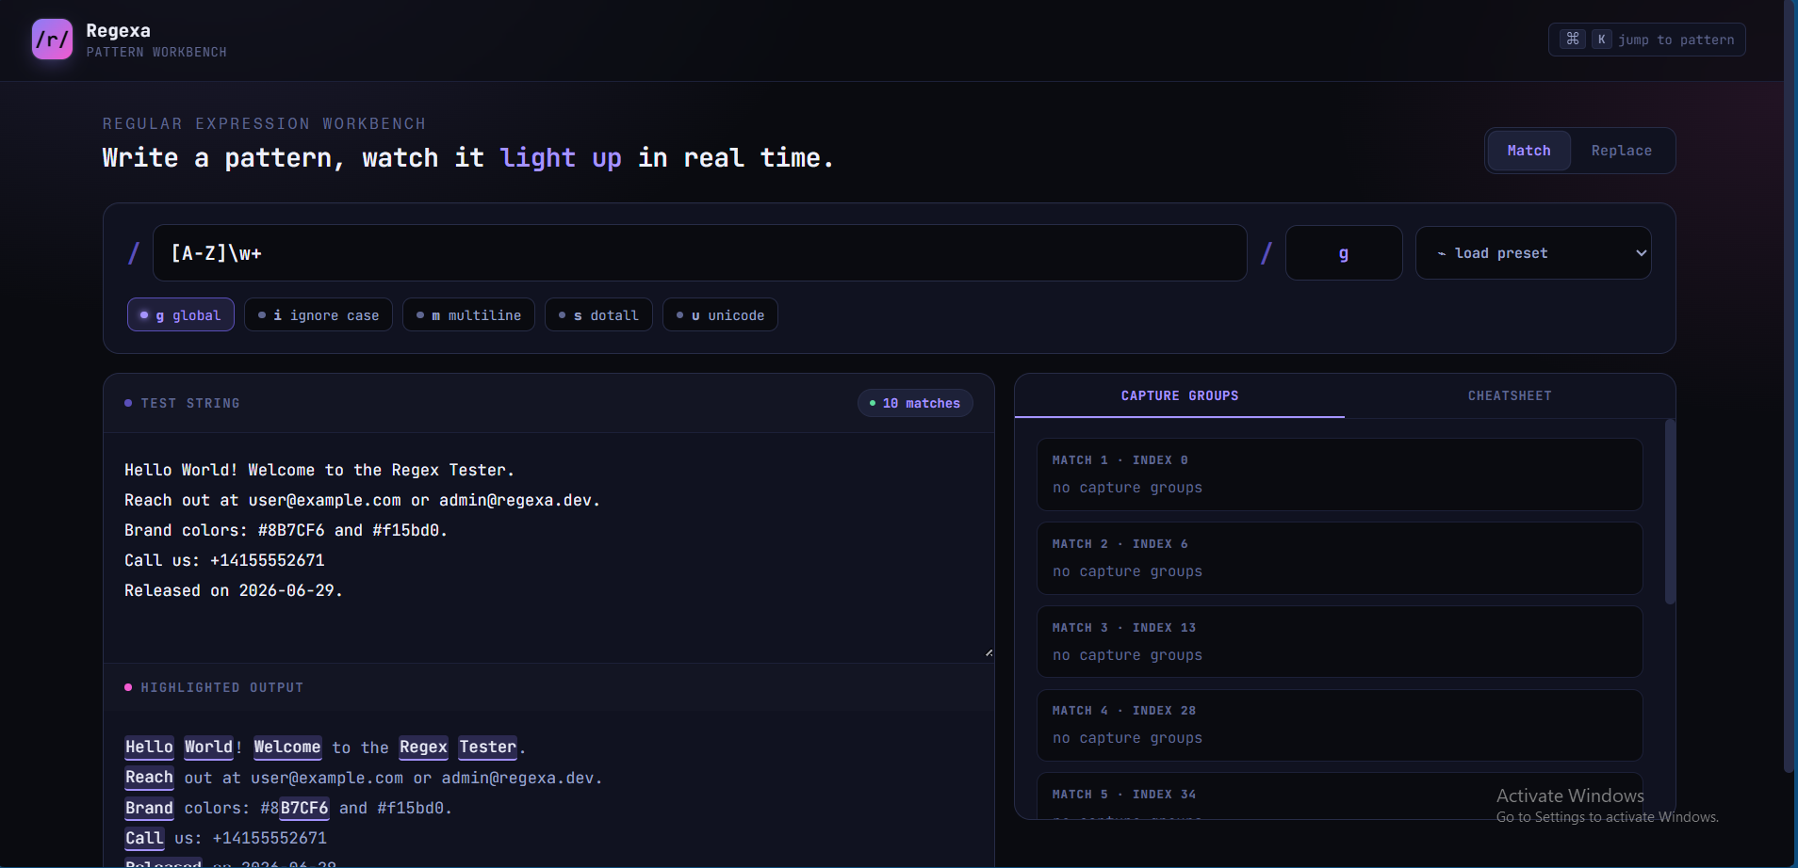Click the 'light up' heading text
The width and height of the screenshot is (1798, 868).
(561, 158)
